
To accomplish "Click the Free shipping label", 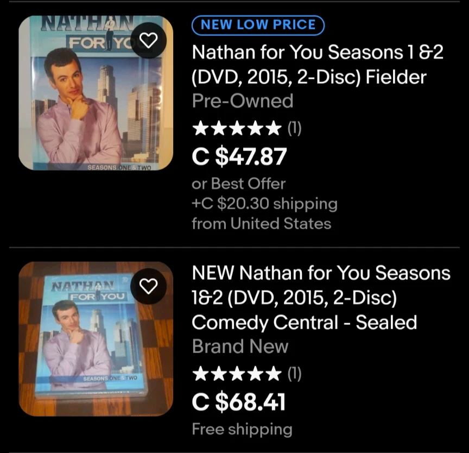I will [242, 429].
